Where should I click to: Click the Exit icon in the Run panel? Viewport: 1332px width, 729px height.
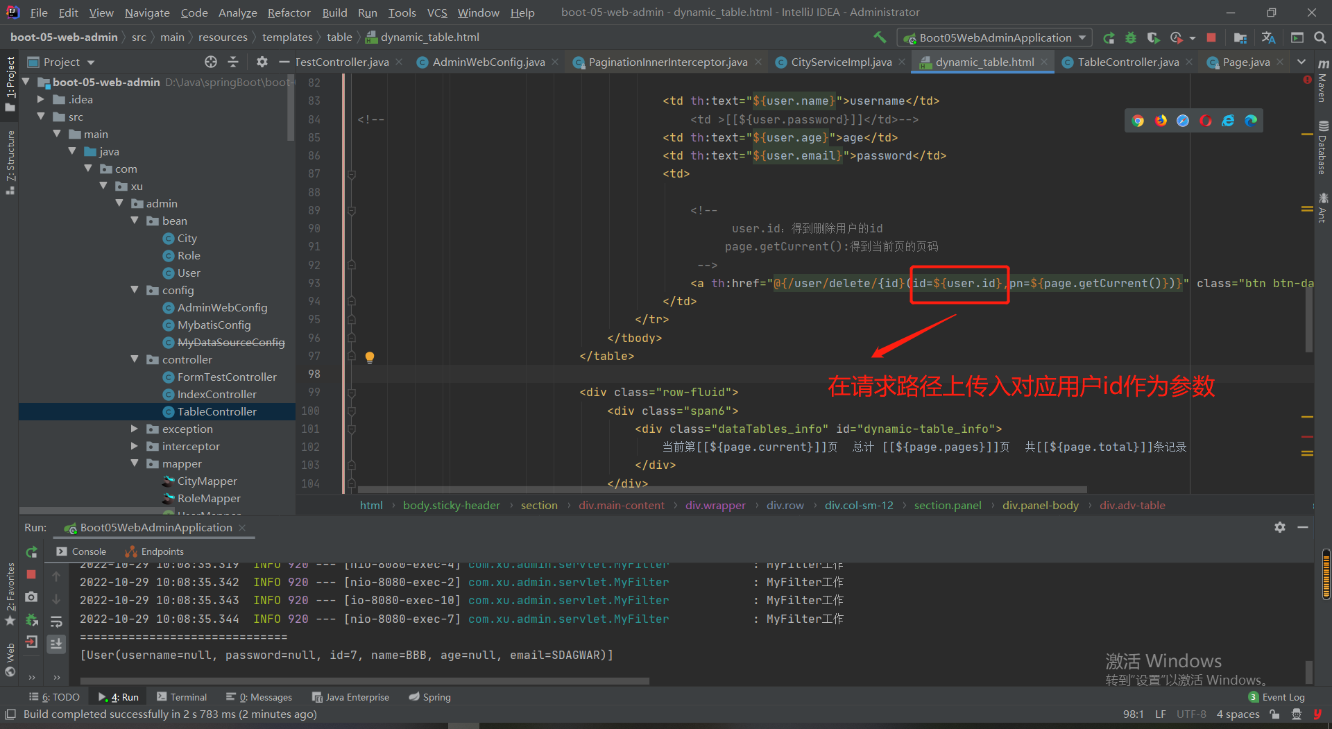[x=31, y=642]
